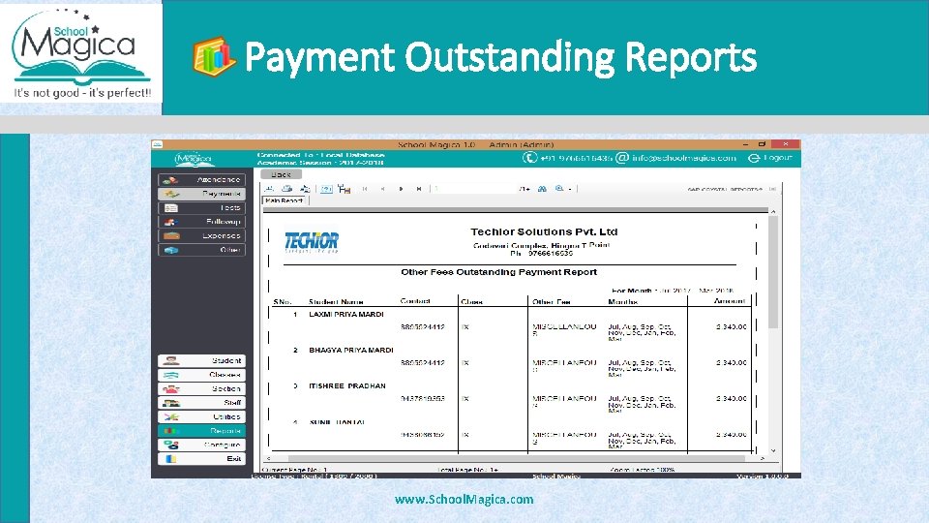Click the Export Report toolbar icon
The image size is (929, 523).
point(269,189)
